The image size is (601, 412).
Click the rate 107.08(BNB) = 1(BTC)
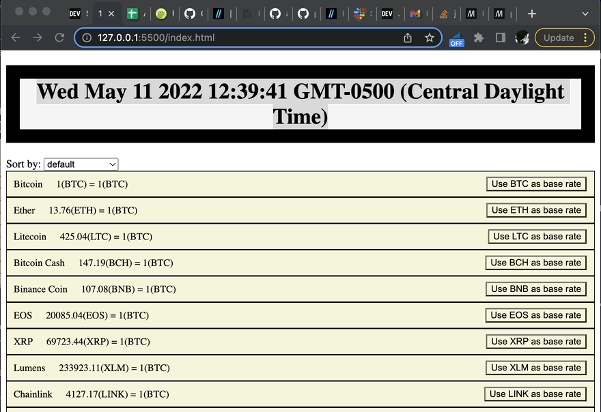[128, 289]
